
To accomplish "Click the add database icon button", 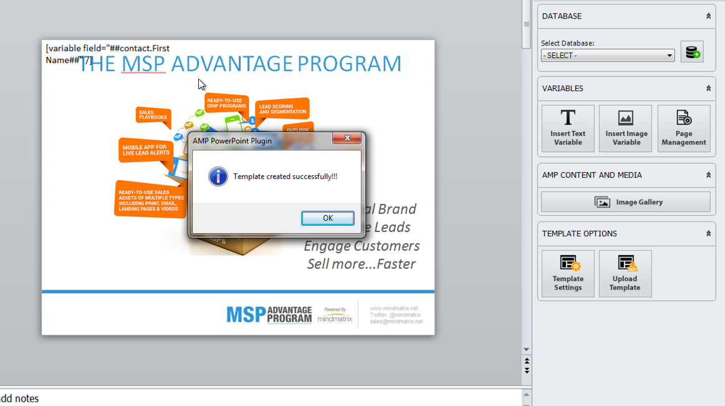I will 692,52.
